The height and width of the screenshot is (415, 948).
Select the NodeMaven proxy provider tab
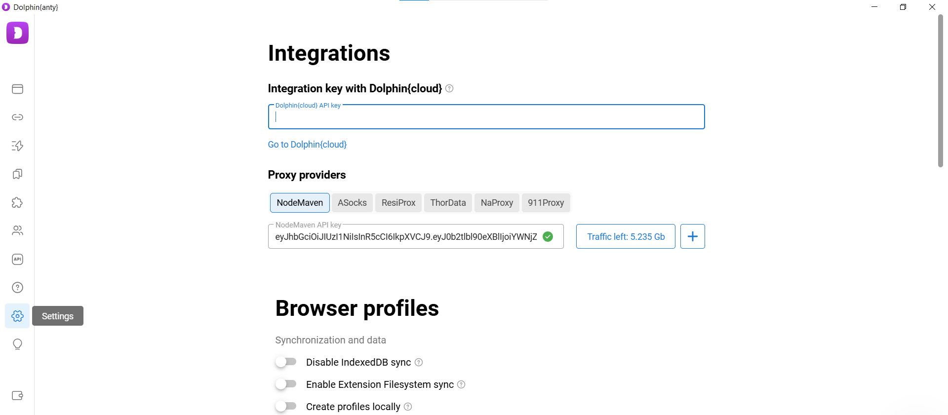tap(300, 203)
